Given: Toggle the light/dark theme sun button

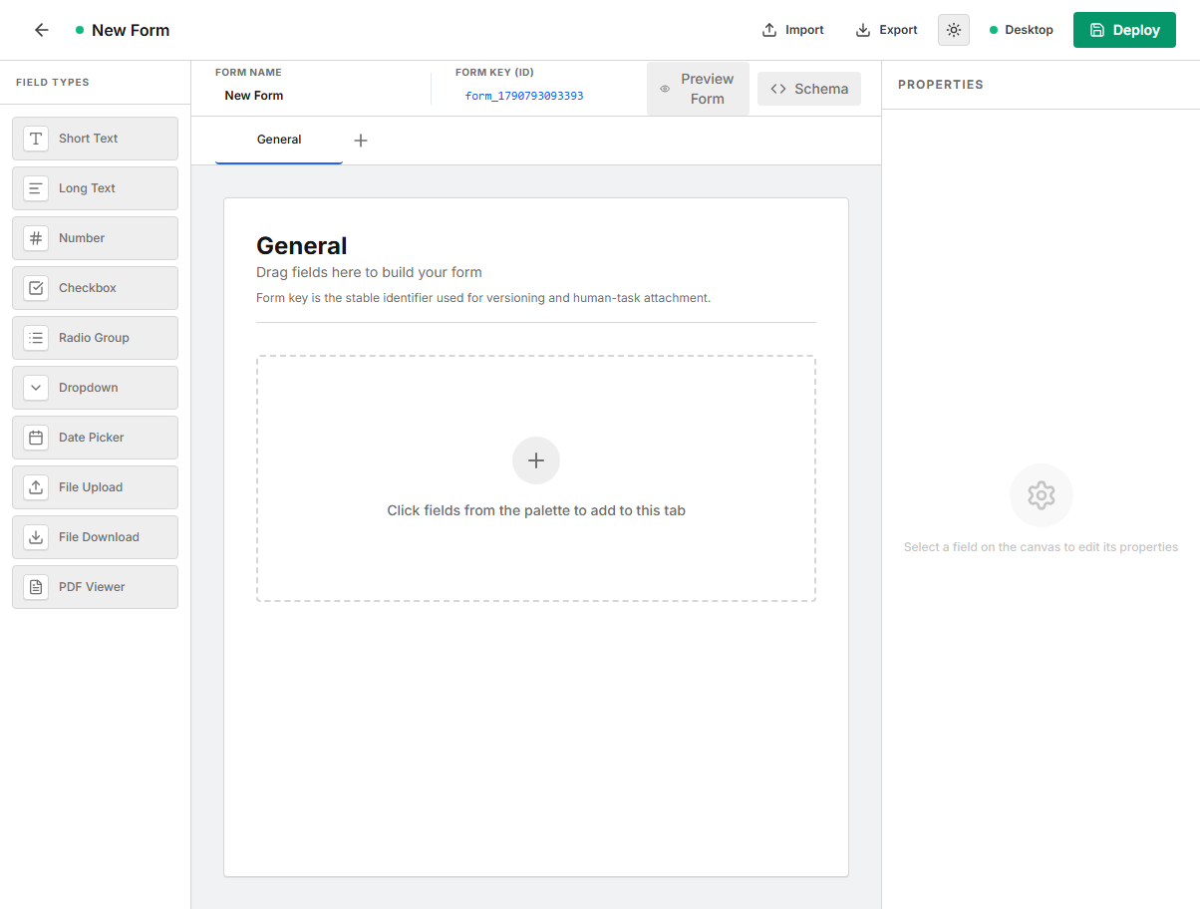Looking at the screenshot, I should coord(954,30).
